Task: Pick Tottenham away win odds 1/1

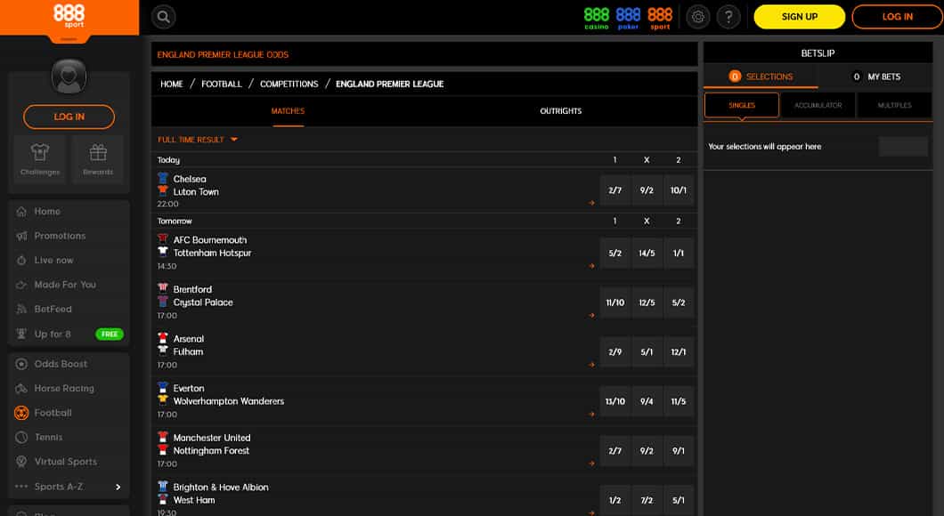Action: (x=679, y=254)
